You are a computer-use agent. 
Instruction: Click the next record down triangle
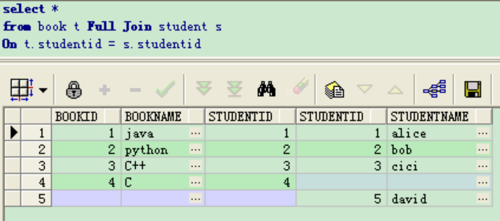[364, 89]
